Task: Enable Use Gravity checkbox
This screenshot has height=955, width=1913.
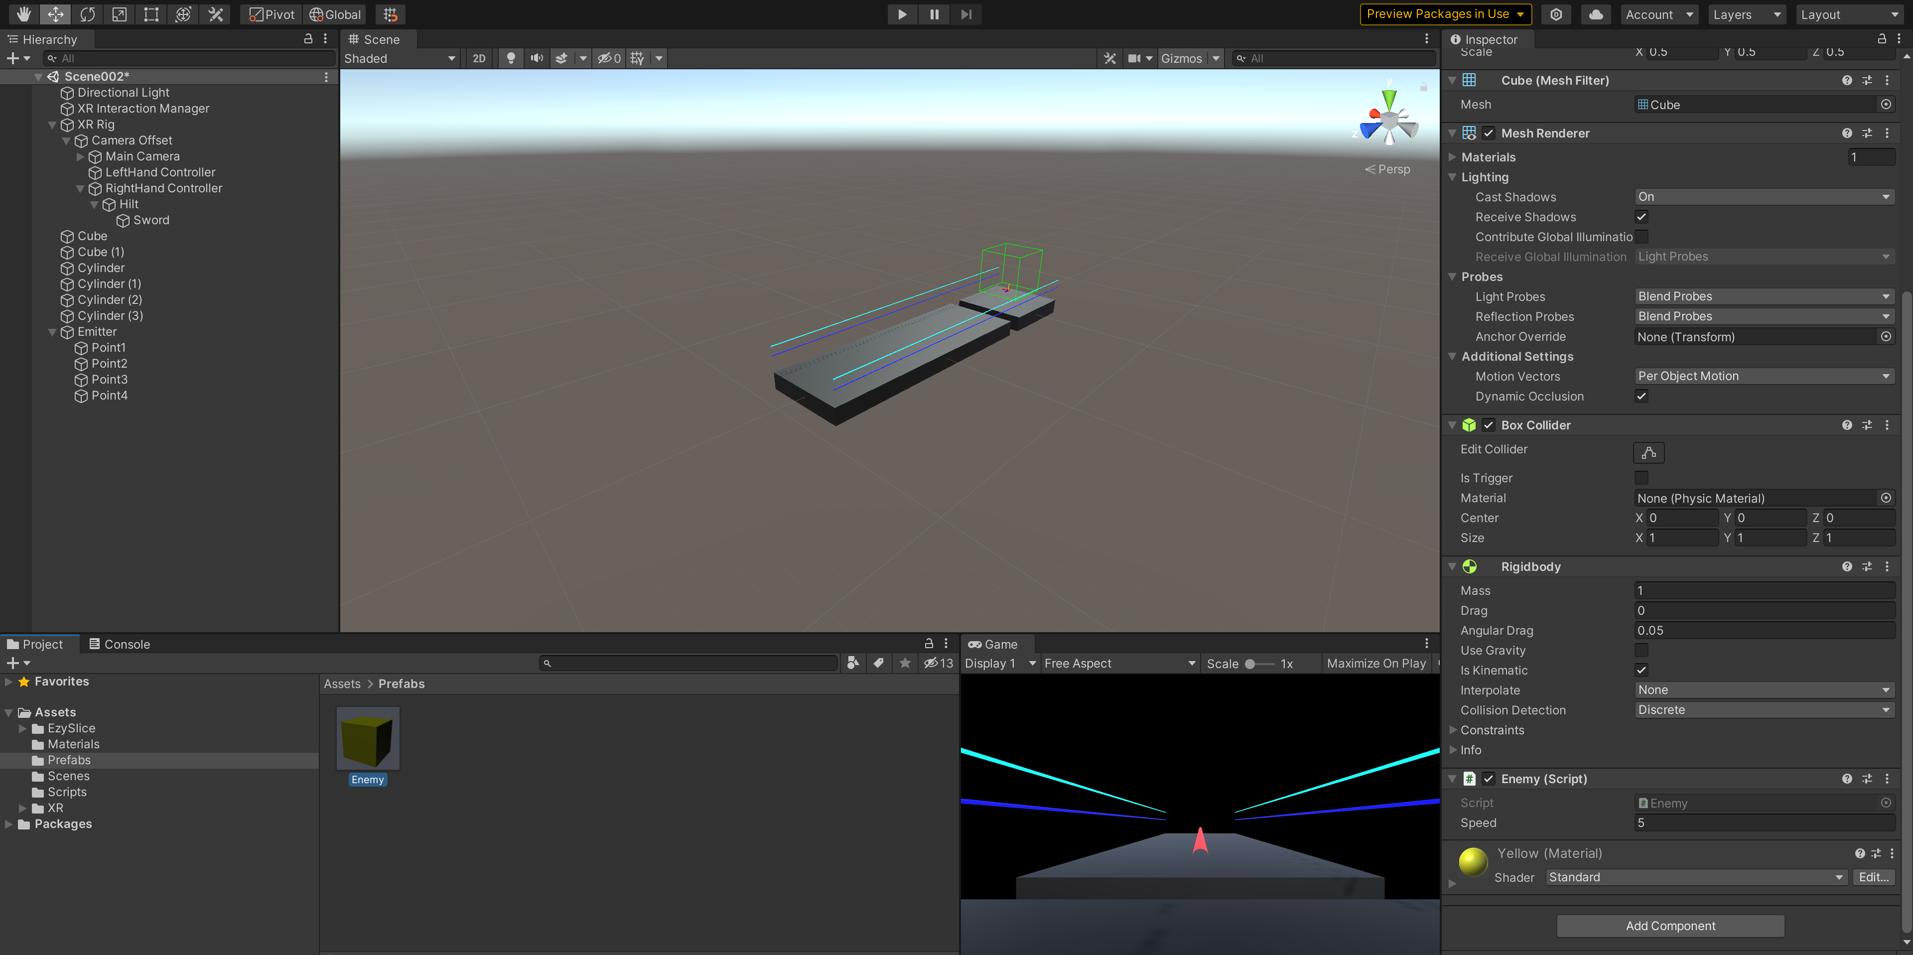Action: coord(1641,650)
